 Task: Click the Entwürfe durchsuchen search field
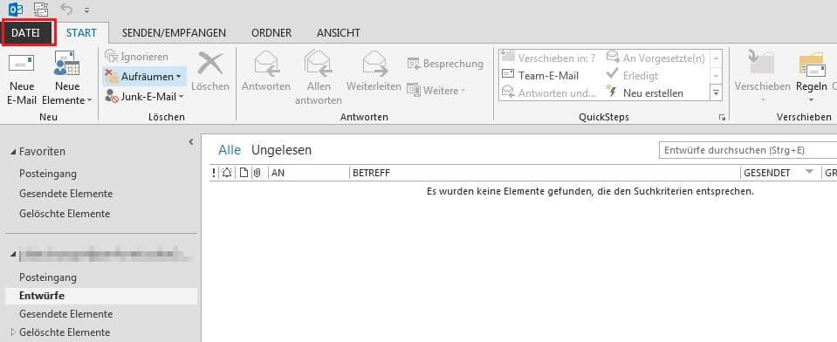point(748,150)
